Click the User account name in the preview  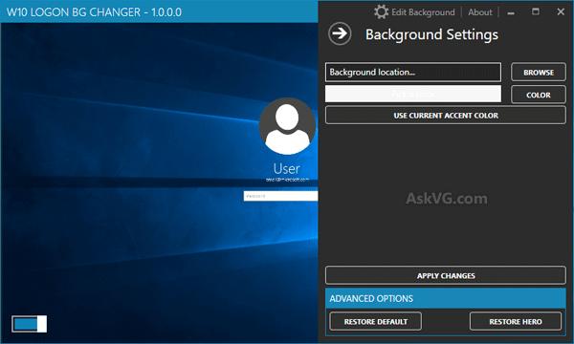[287, 168]
